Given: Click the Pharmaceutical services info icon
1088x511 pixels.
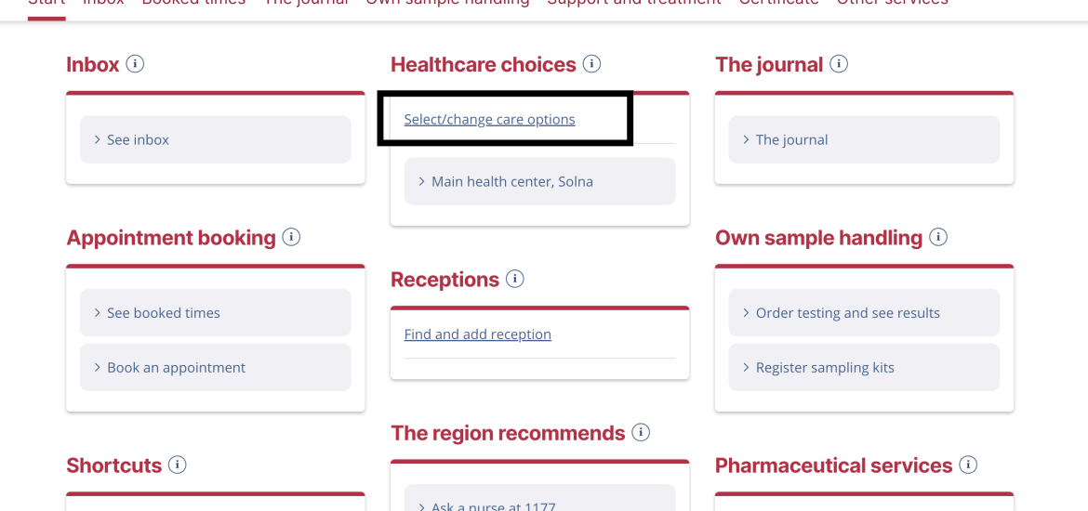Looking at the screenshot, I should pyautogui.click(x=967, y=465).
